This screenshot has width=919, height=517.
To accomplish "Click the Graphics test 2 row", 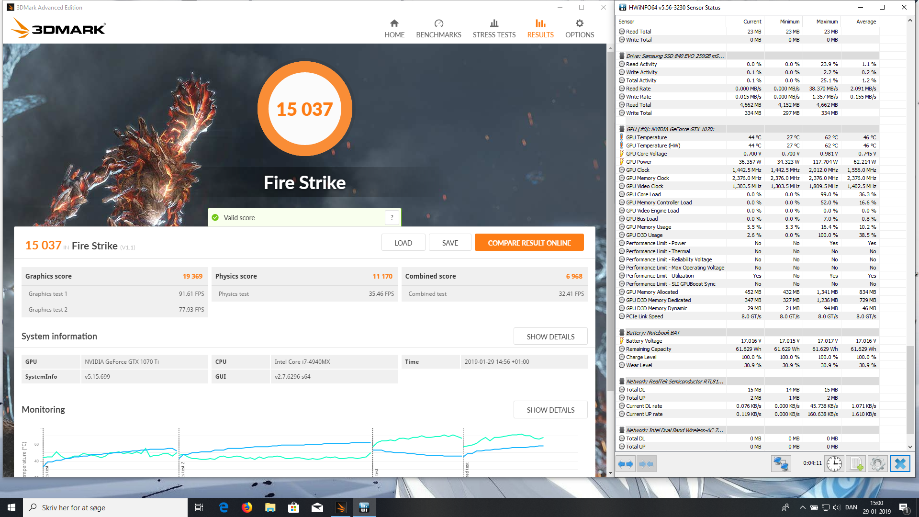I will [x=115, y=310].
